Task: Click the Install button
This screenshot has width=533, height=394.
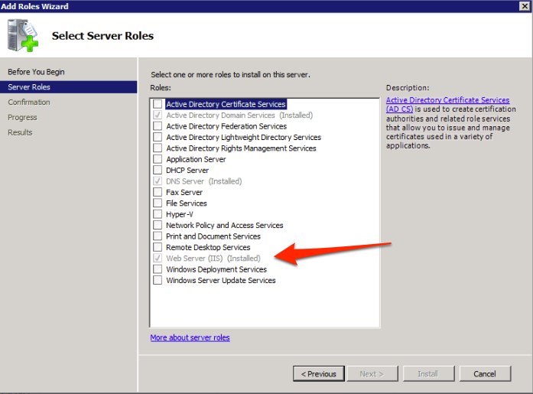Action: click(428, 373)
